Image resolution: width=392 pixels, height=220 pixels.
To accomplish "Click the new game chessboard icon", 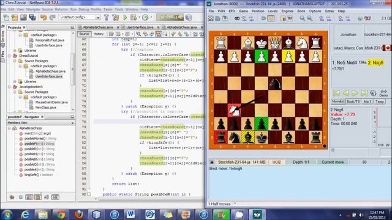I will [211, 18].
